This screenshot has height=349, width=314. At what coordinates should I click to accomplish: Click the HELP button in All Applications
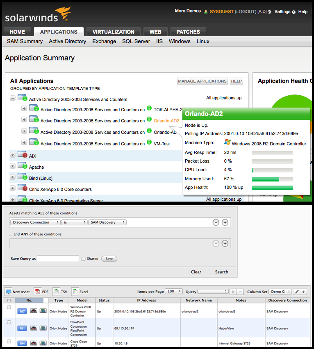click(236, 81)
